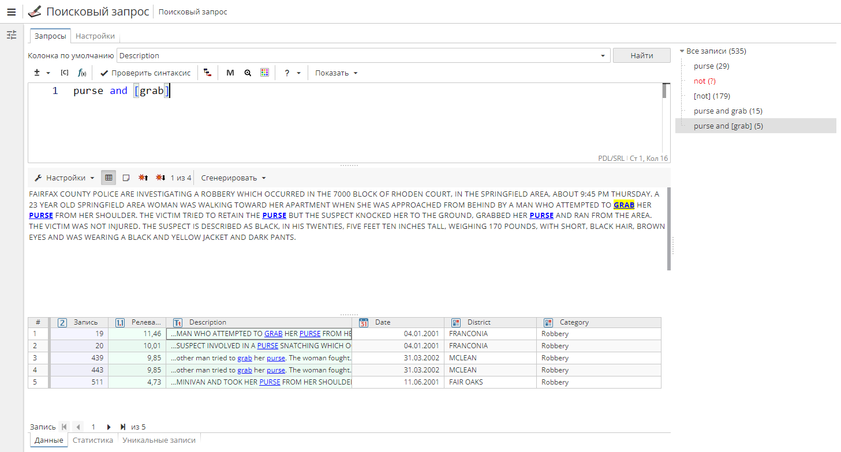Image resolution: width=841 pixels, height=452 pixels.
Task: Go to first record in pager
Action: pos(64,427)
